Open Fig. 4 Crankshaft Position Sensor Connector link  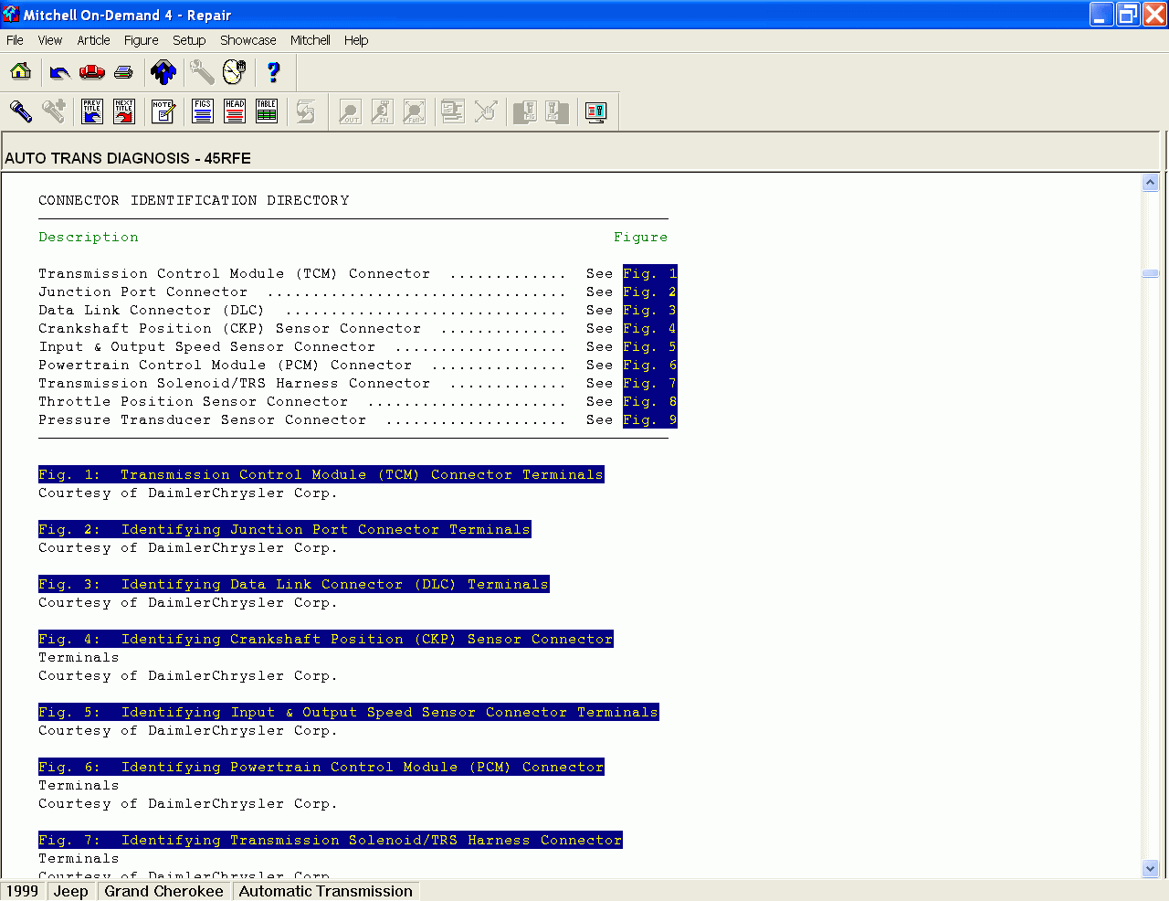[x=326, y=639]
